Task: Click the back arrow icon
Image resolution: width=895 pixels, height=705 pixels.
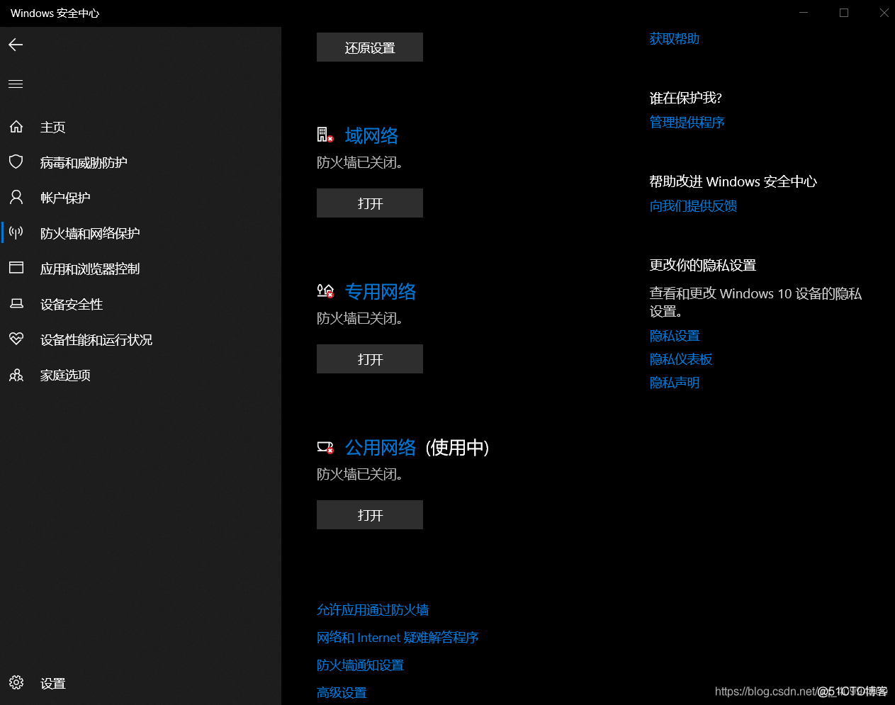Action: click(x=16, y=45)
